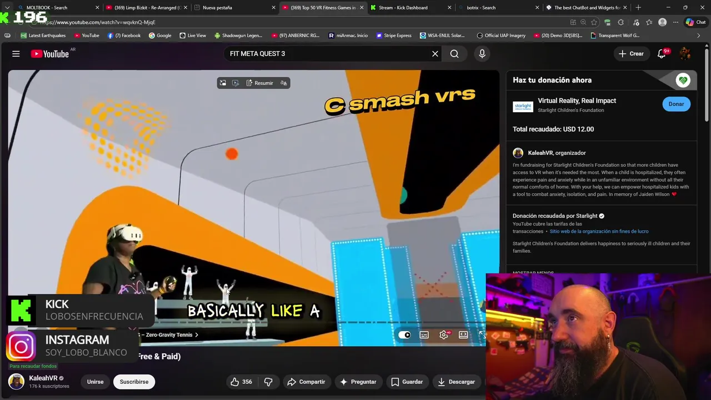The height and width of the screenshot is (400, 711).
Task: Open the KaleahVR channel name
Action: [x=43, y=378]
